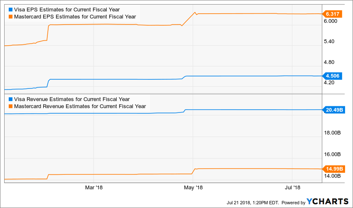The image size is (353, 208).
Task: Click the blue 4.506 value tag
Action: [x=332, y=76]
